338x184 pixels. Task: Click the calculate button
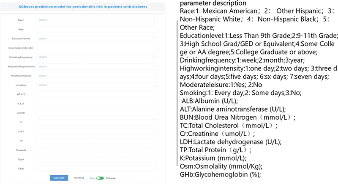click(x=59, y=178)
